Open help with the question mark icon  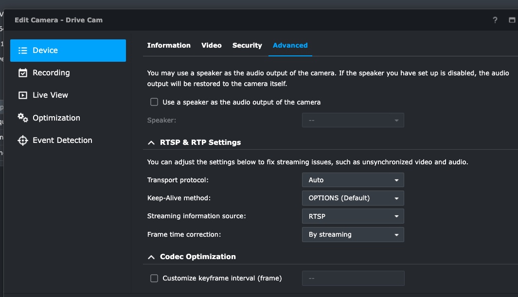[x=495, y=20]
